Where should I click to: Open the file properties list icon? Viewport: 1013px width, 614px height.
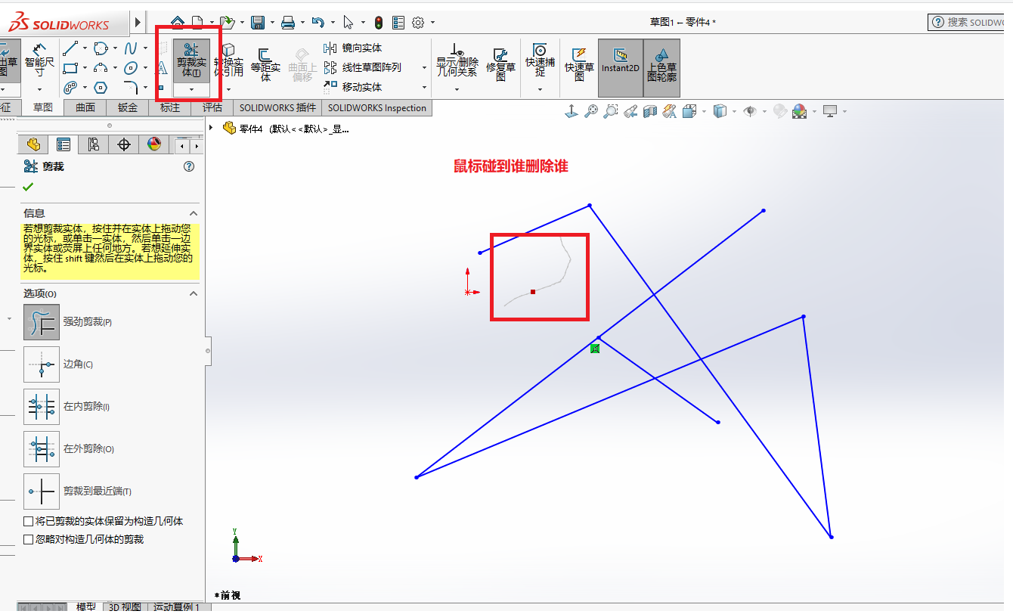coord(399,22)
